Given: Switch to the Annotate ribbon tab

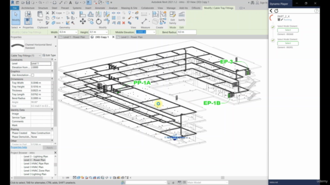Looking at the screenshot, I should click(100, 8).
